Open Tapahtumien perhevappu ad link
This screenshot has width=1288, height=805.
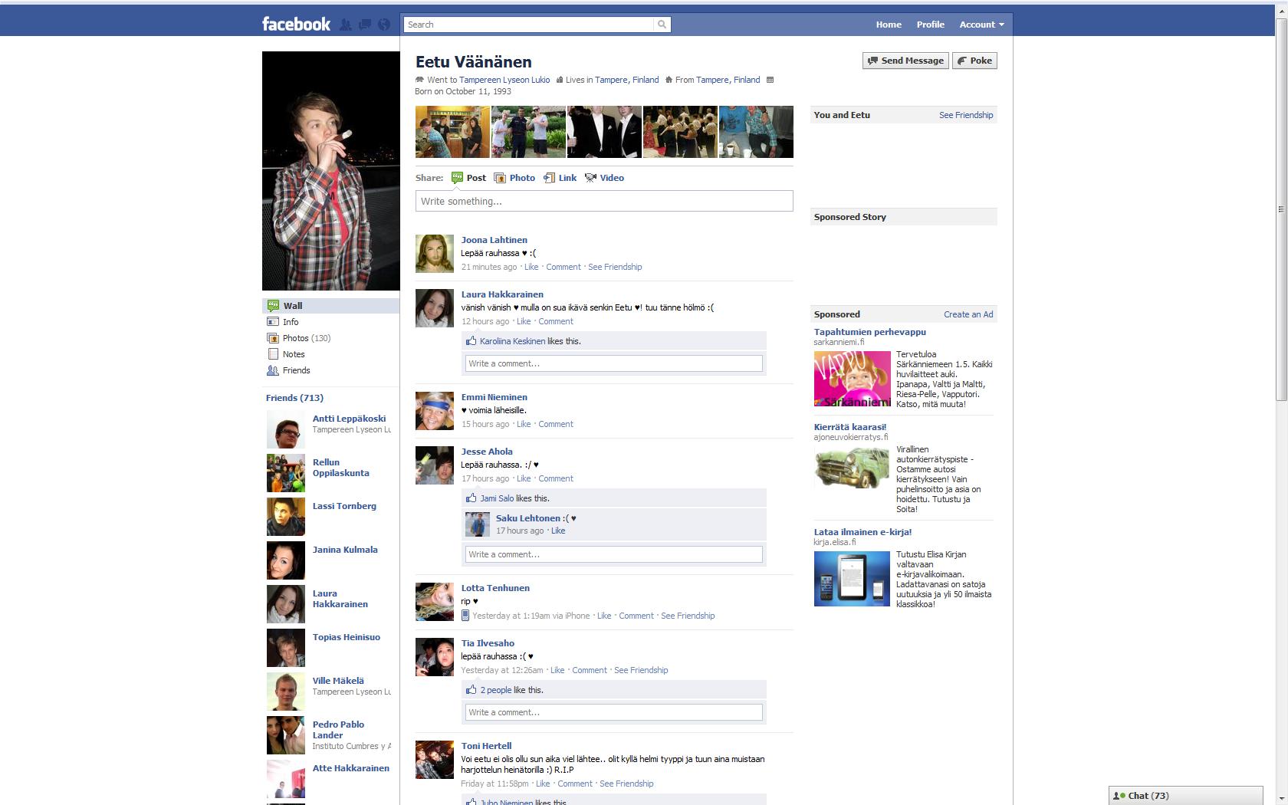coord(870,332)
